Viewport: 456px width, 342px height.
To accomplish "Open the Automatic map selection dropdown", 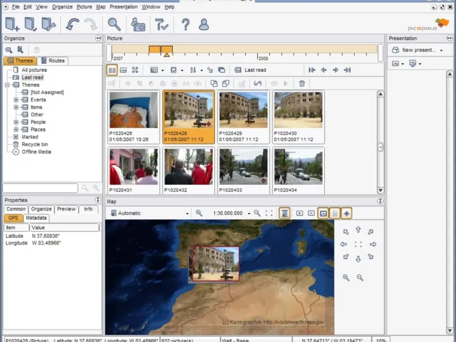I will click(149, 213).
